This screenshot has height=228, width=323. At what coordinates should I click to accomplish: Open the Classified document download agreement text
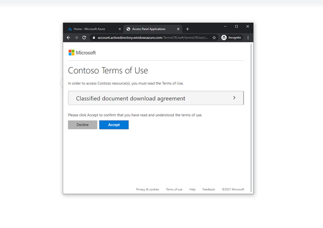coord(130,99)
